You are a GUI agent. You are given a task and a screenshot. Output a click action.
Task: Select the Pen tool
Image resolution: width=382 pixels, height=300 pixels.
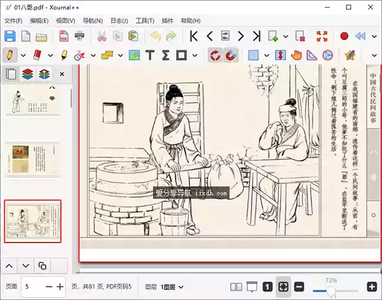pyautogui.click(x=9, y=55)
